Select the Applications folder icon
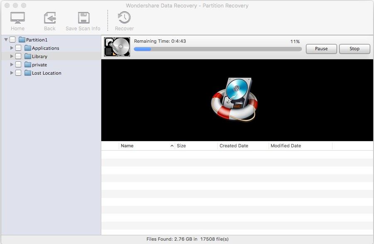The height and width of the screenshot is (244, 374). click(x=28, y=48)
